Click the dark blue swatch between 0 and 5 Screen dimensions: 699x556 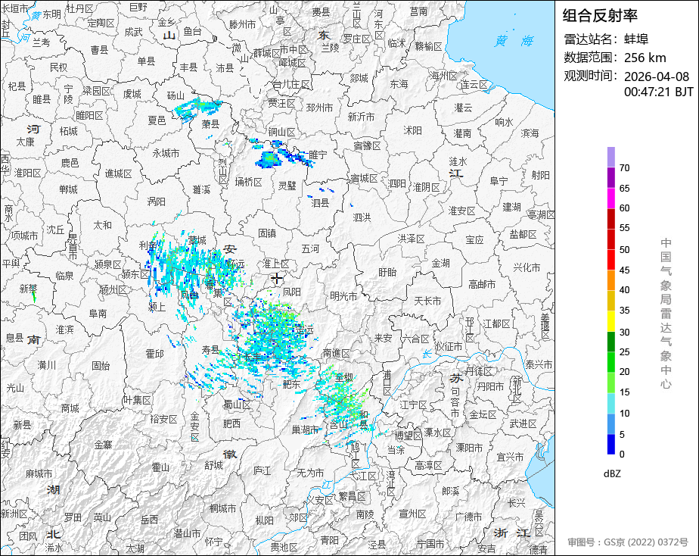(610, 445)
